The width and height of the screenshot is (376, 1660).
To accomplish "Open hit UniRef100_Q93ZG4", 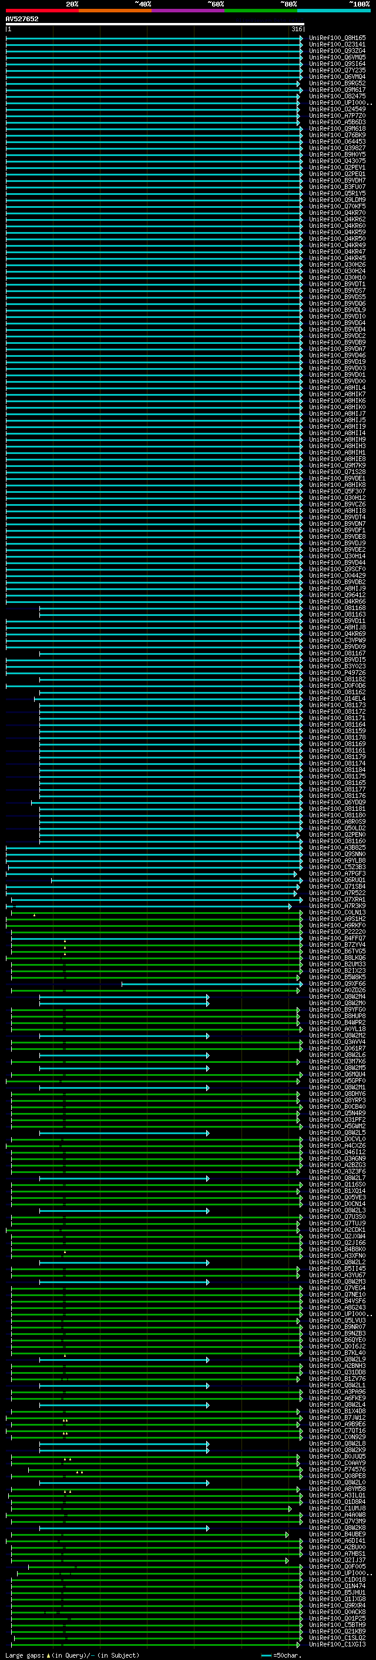I will pyautogui.click(x=337, y=51).
